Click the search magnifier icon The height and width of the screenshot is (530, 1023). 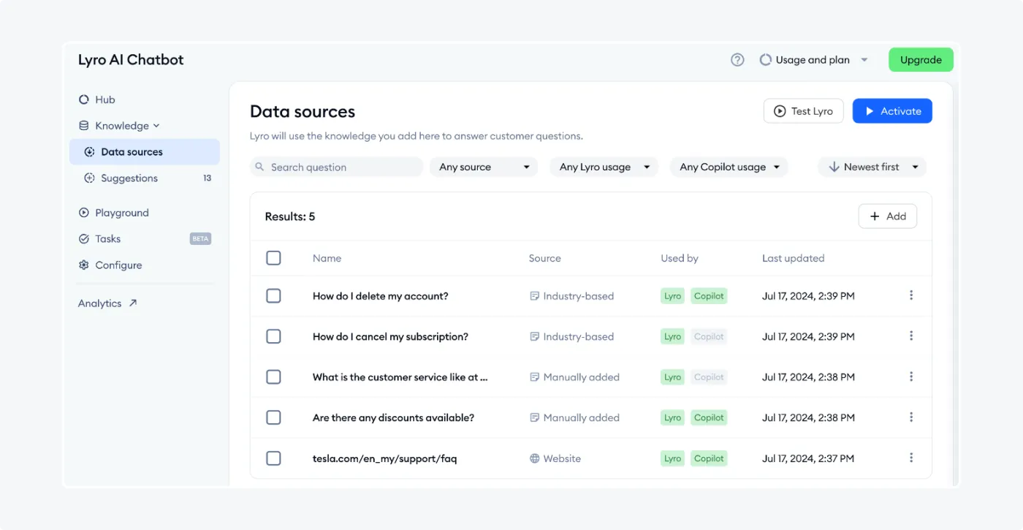point(259,167)
